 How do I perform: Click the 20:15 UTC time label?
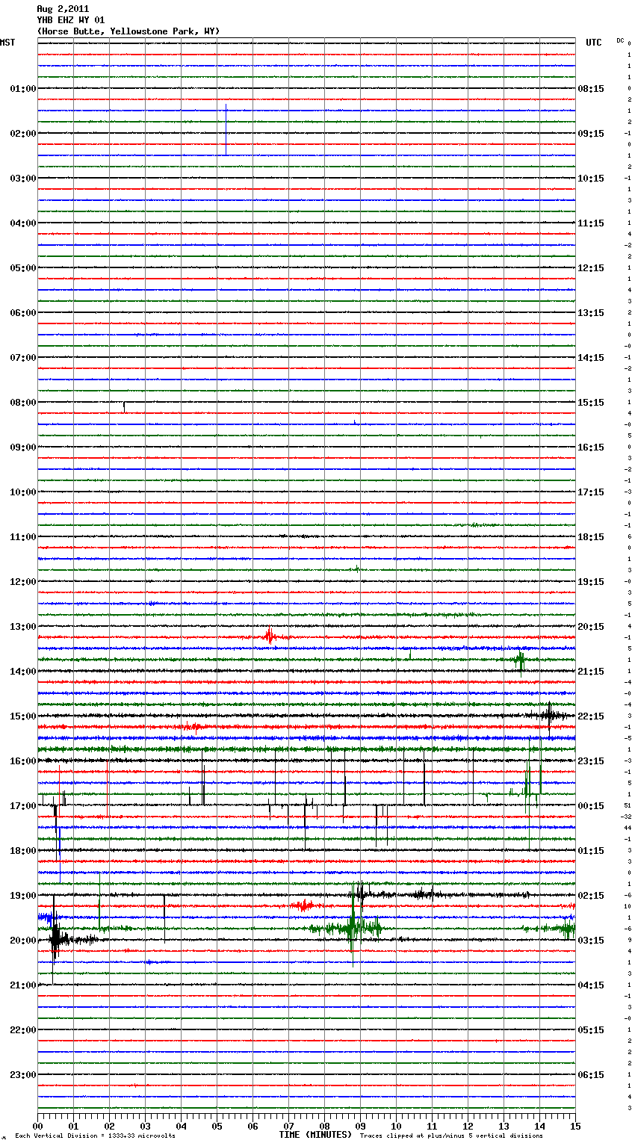[591, 627]
